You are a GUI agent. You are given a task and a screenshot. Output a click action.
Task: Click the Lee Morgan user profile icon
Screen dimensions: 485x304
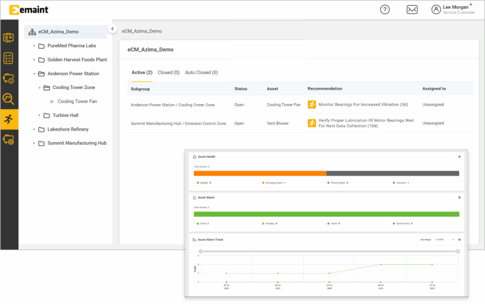(436, 9)
